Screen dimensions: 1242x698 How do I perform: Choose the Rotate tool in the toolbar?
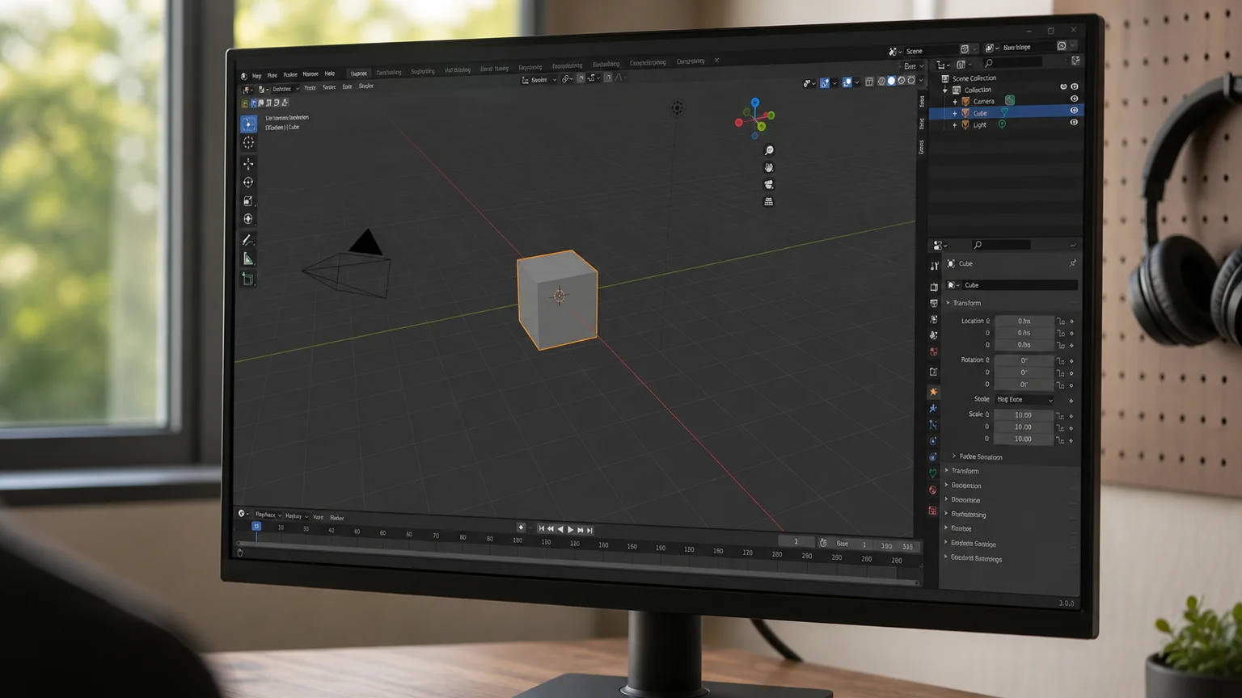point(248,183)
